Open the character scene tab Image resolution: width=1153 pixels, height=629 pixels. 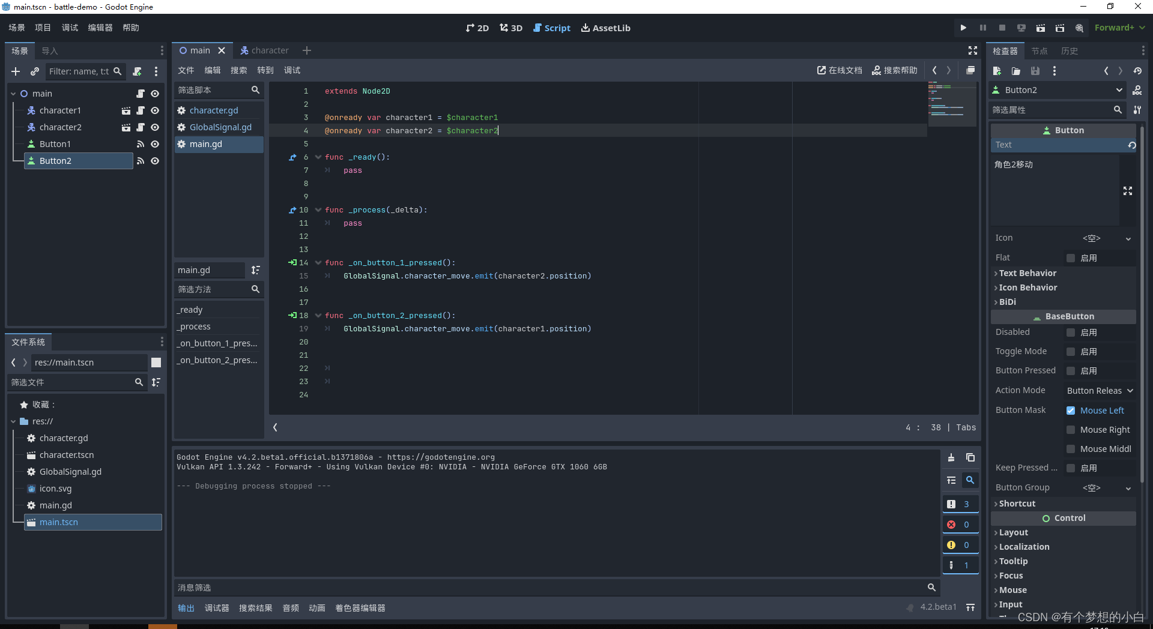[264, 50]
